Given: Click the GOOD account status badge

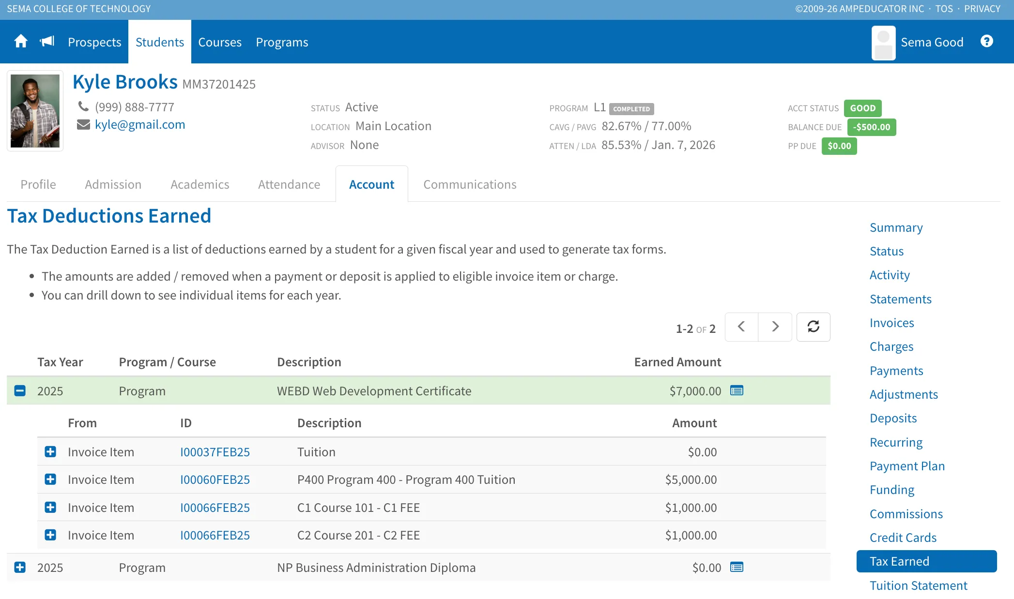Looking at the screenshot, I should [x=862, y=108].
